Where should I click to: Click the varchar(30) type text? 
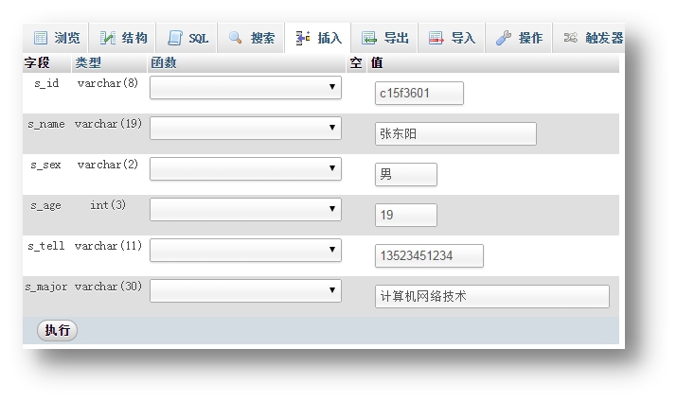point(108,287)
